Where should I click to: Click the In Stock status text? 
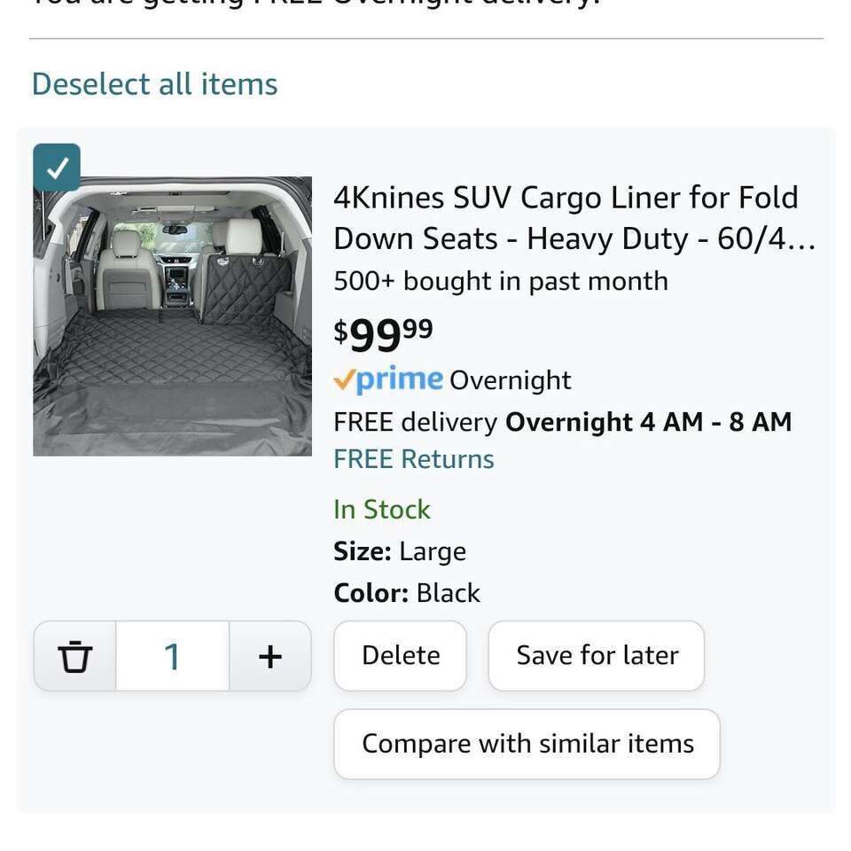point(382,510)
